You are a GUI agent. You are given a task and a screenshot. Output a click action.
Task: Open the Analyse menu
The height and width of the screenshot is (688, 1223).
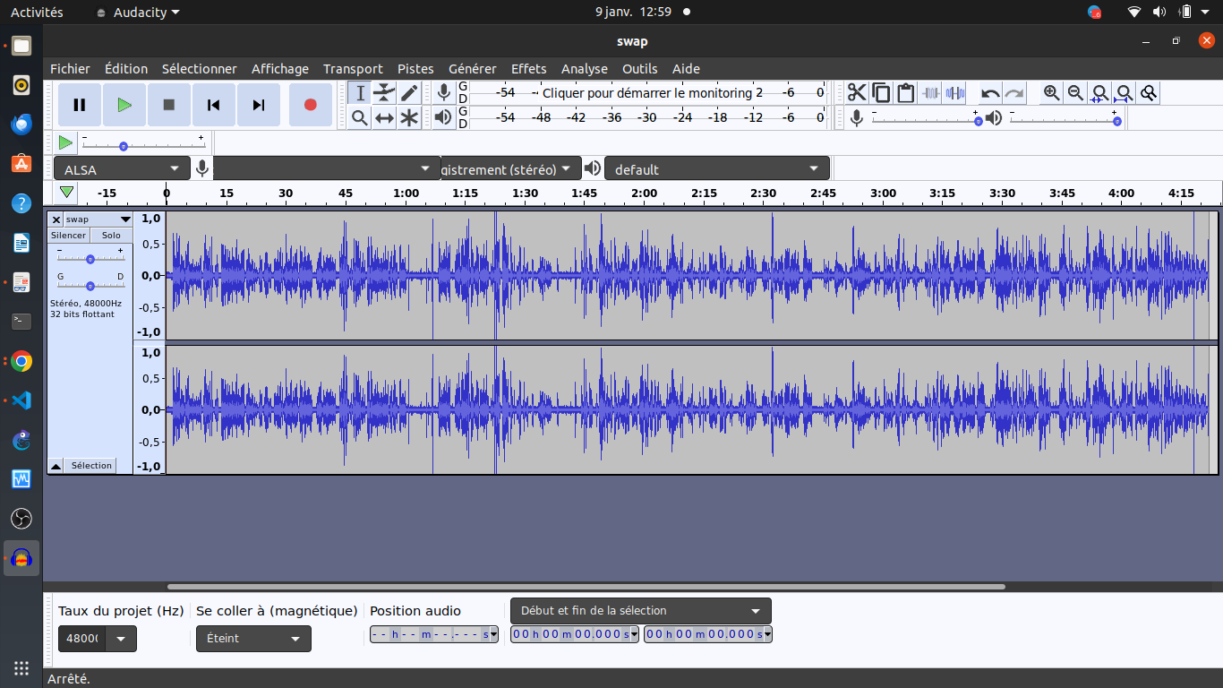tap(585, 69)
